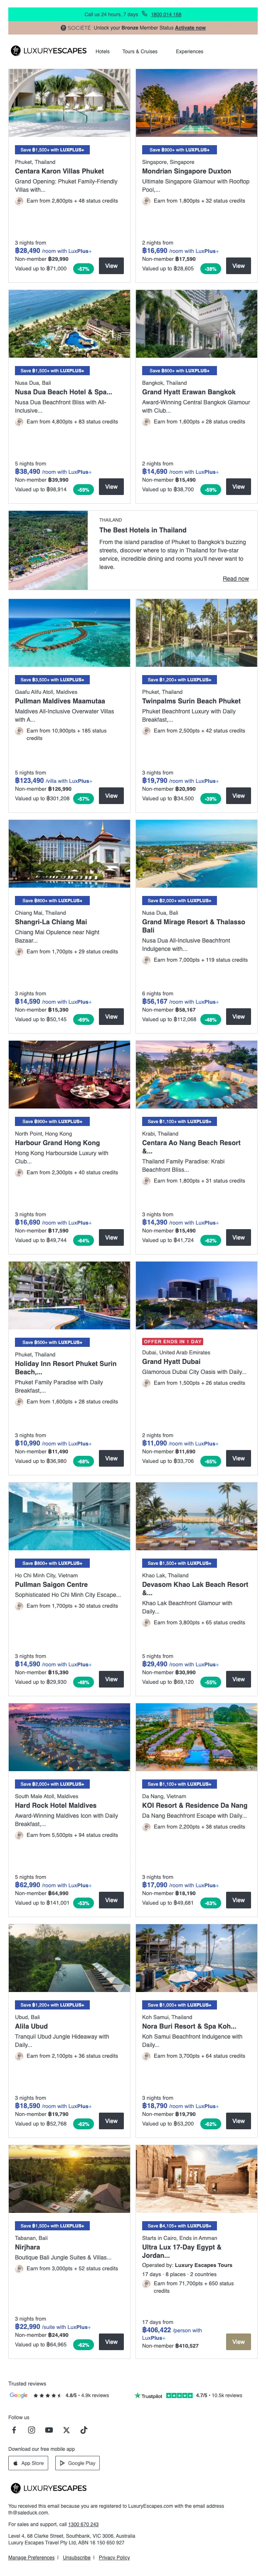This screenshot has width=266, height=2576.
Task: Open the Tours & Cruises menu item
Action: click(x=140, y=51)
